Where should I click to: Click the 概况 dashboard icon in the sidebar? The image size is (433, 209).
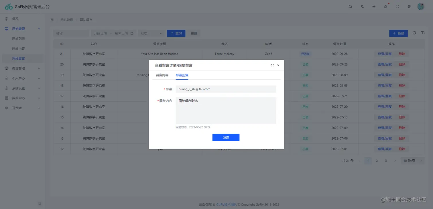(x=7, y=19)
